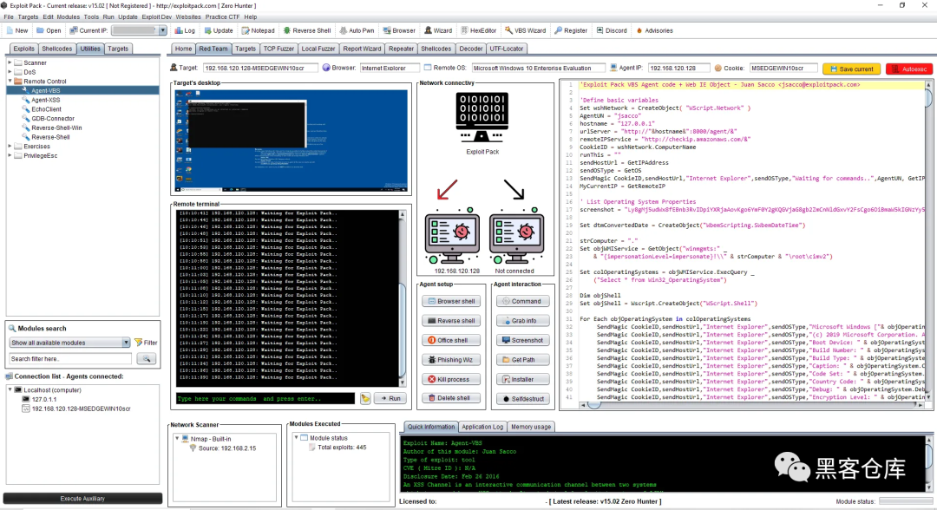Start the Wizard from toolbar

tap(438, 30)
